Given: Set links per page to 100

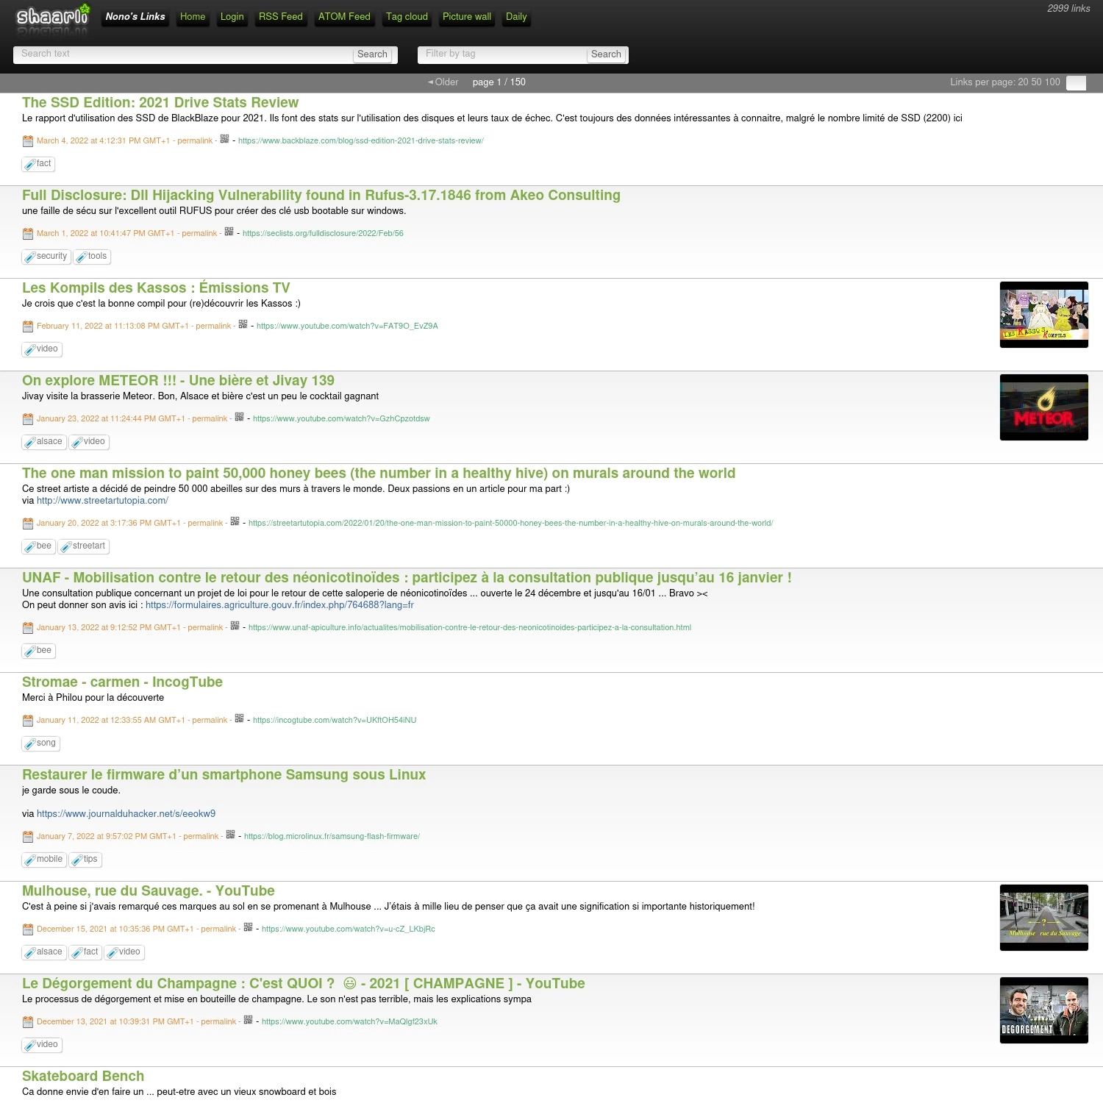Looking at the screenshot, I should click(1053, 82).
